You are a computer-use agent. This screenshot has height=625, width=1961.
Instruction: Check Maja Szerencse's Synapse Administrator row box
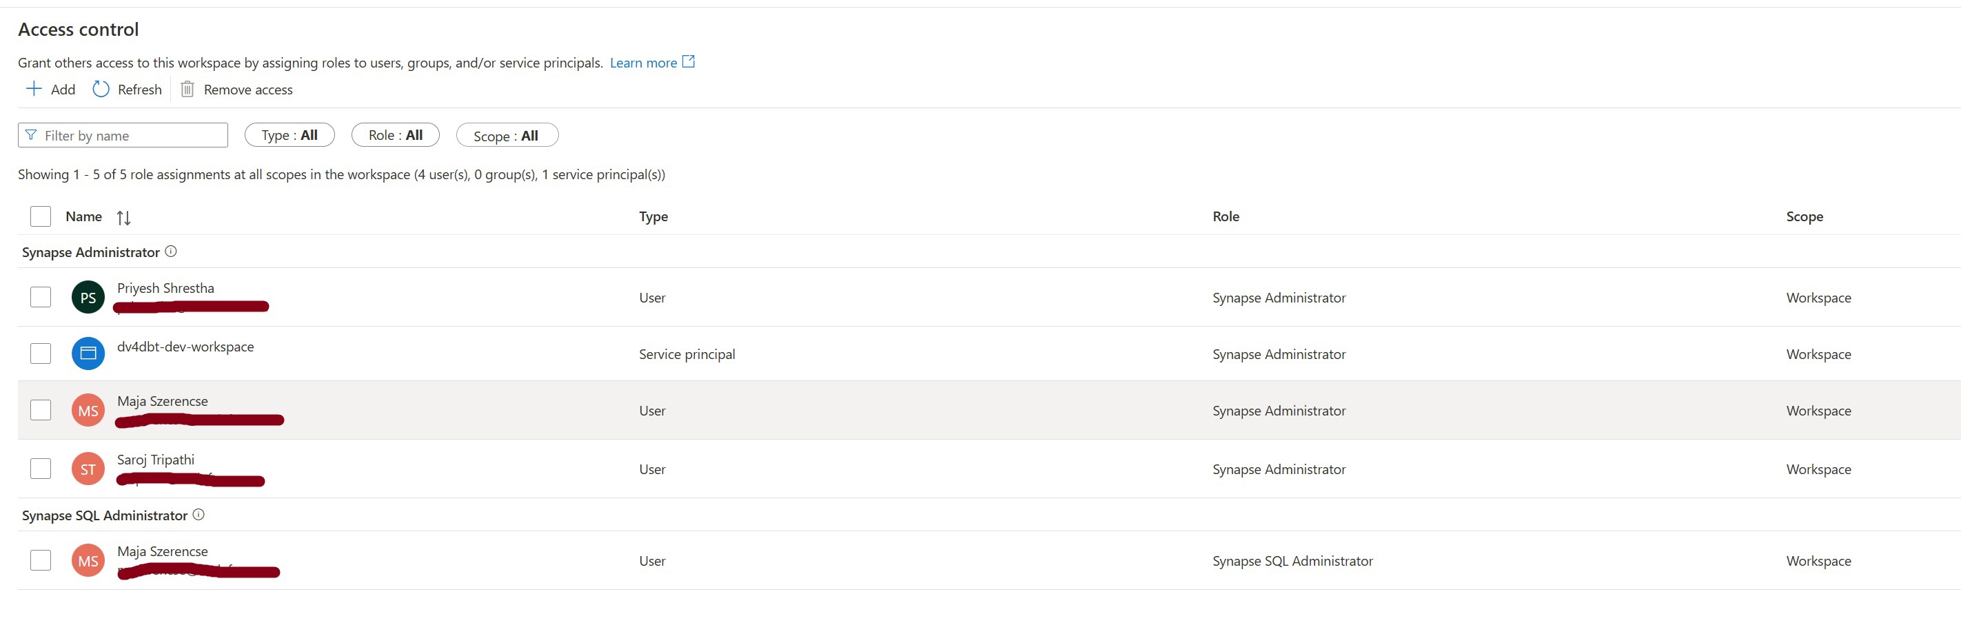click(41, 410)
